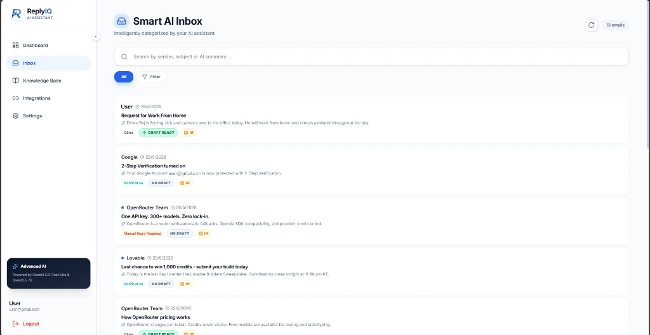Click the search magnifier icon
Image resolution: width=650 pixels, height=335 pixels.
124,56
